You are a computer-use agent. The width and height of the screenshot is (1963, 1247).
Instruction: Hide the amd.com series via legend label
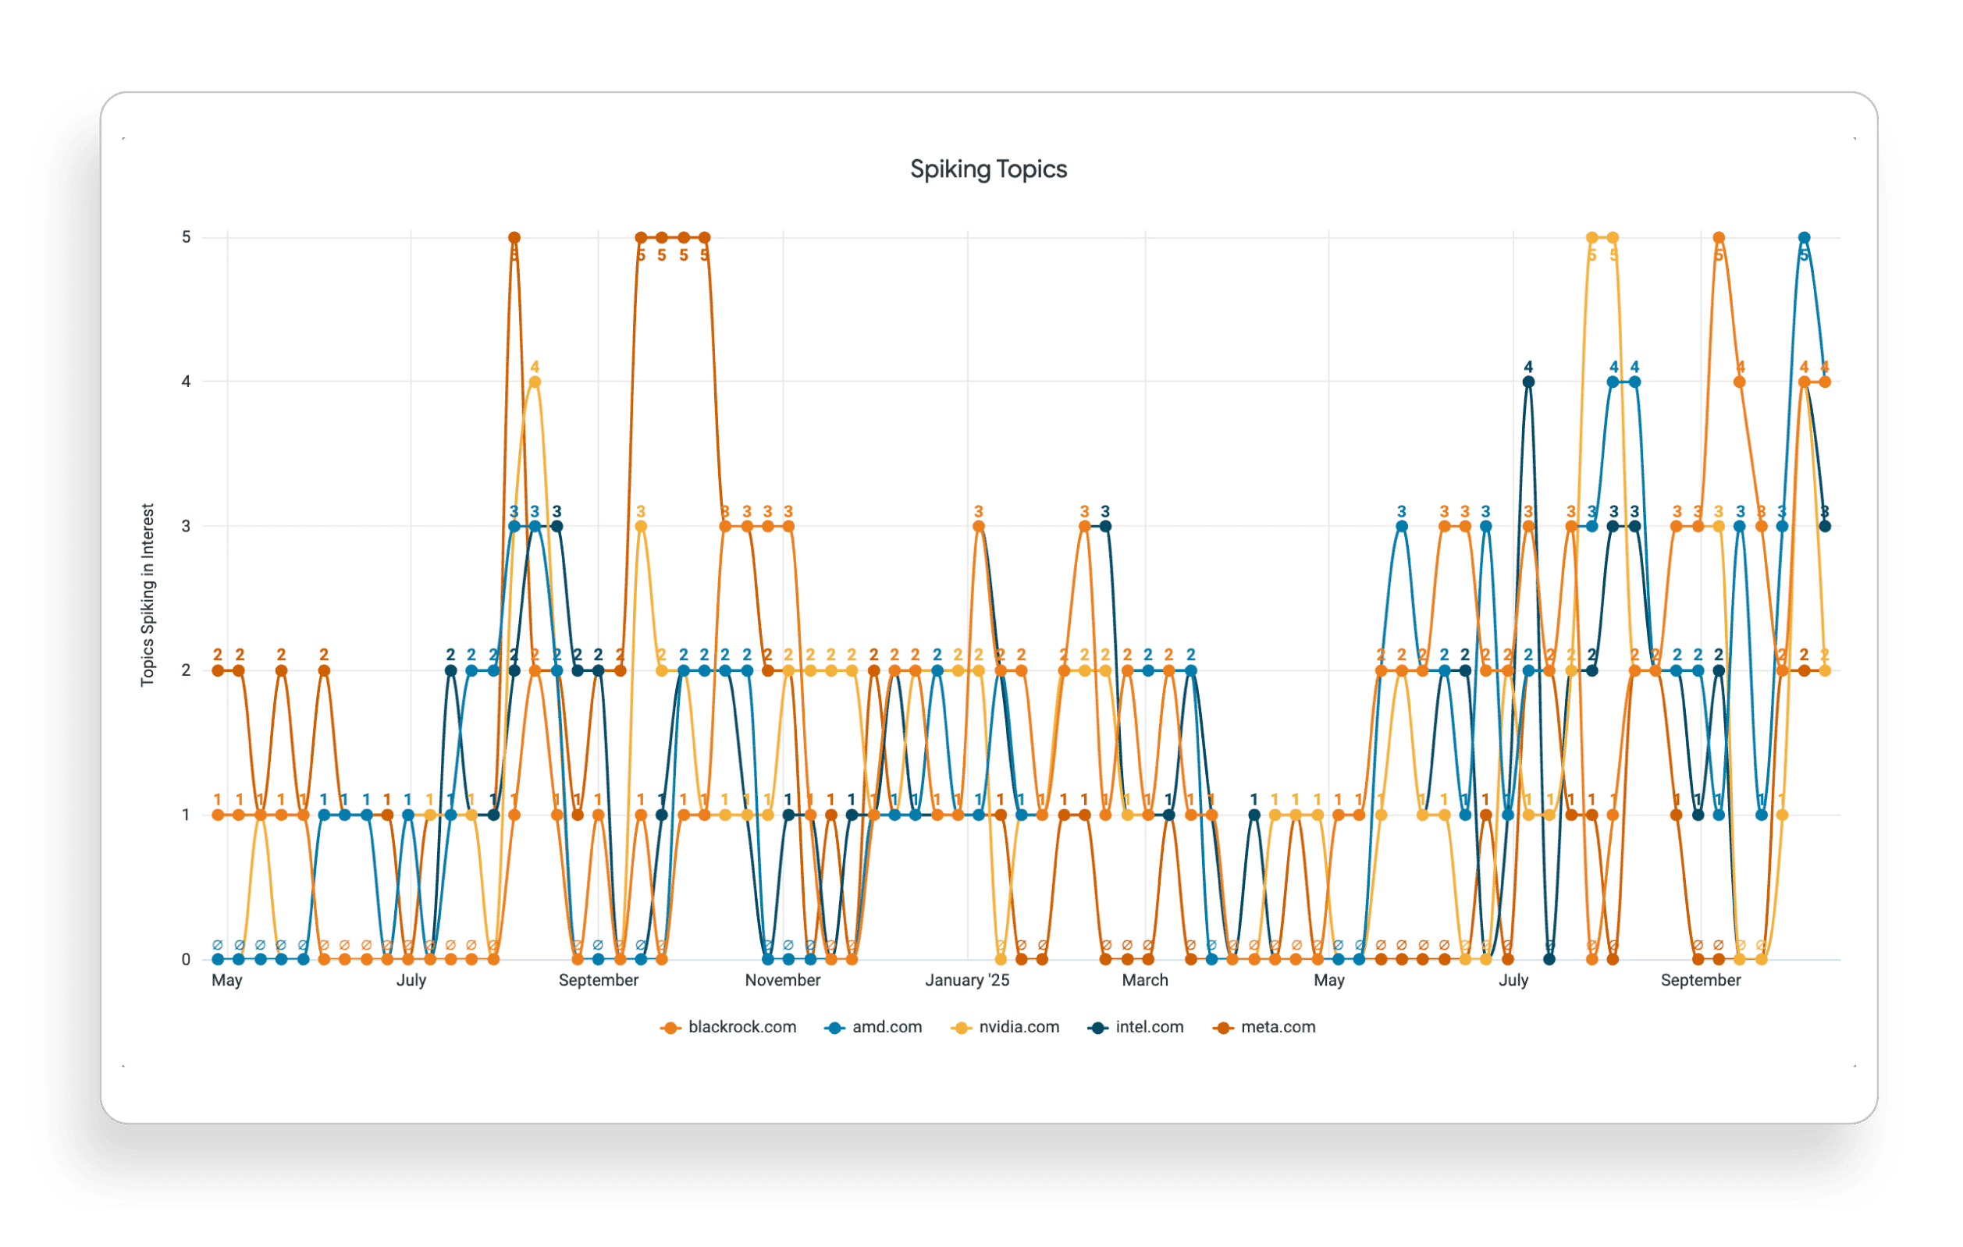point(887,1027)
